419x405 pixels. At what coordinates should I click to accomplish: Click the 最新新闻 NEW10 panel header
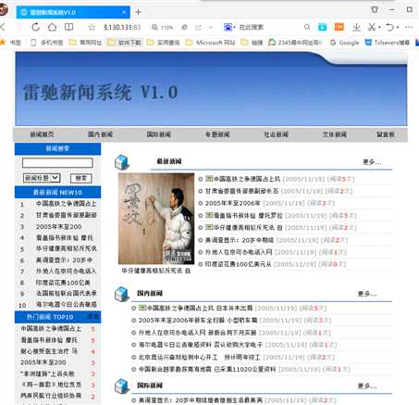click(x=57, y=192)
